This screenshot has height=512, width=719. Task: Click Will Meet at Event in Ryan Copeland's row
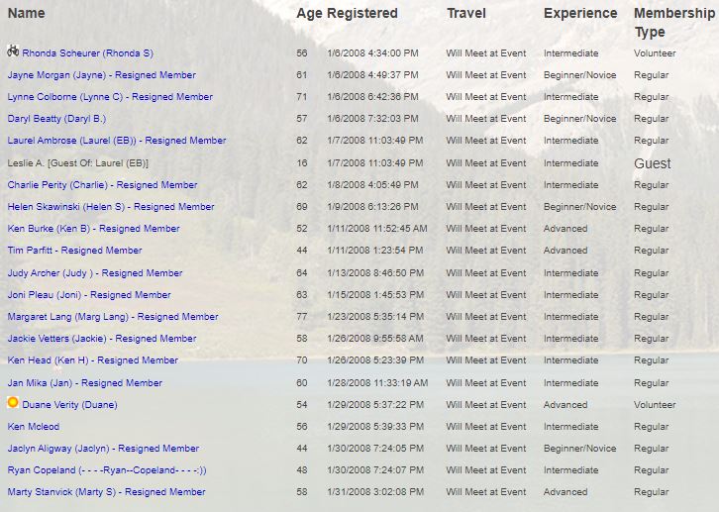[486, 470]
